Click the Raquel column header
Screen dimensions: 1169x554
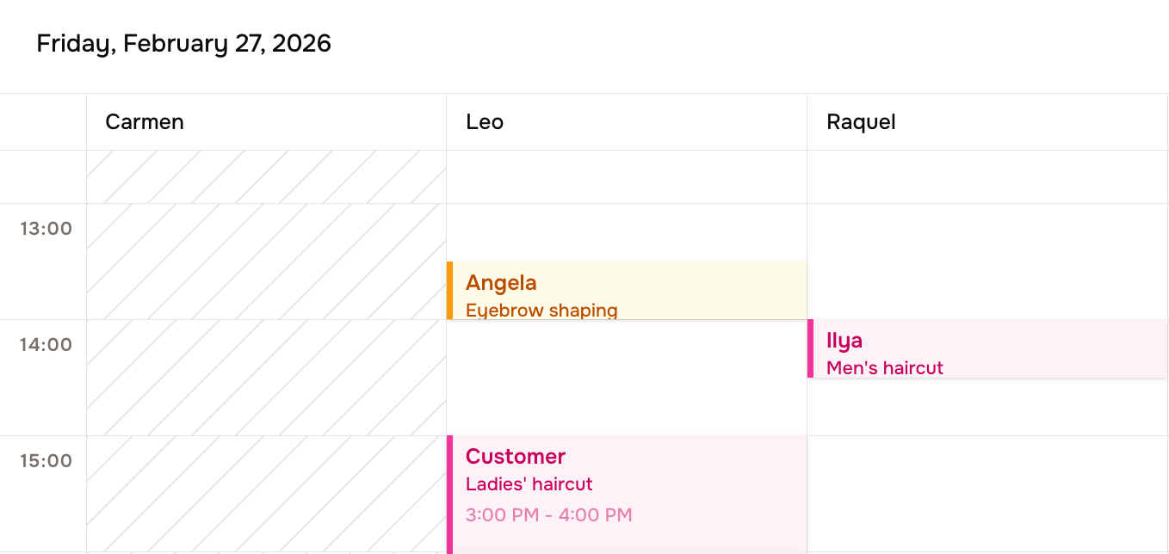(x=860, y=121)
